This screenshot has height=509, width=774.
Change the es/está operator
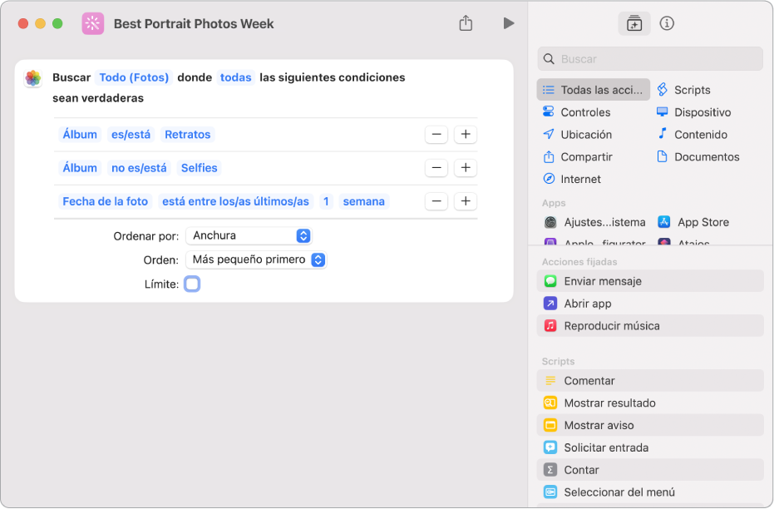pos(131,134)
